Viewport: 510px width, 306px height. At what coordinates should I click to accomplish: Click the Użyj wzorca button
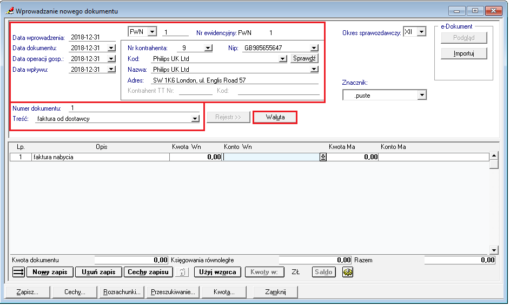tap(217, 272)
